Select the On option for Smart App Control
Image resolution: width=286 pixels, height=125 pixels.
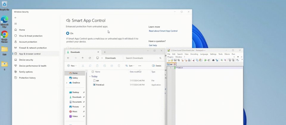pyautogui.click(x=68, y=33)
